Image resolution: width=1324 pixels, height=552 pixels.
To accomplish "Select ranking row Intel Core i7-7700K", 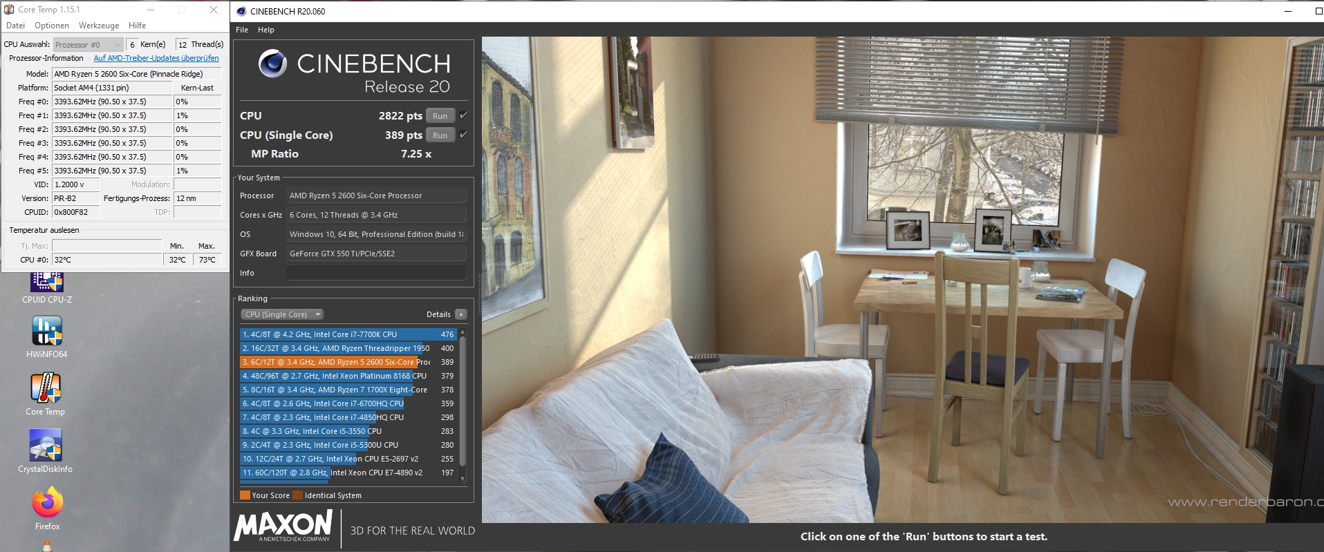I will (348, 334).
